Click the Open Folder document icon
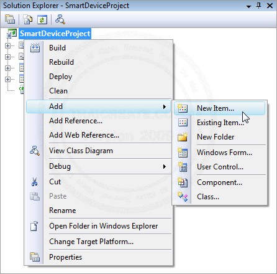 click(34, 226)
